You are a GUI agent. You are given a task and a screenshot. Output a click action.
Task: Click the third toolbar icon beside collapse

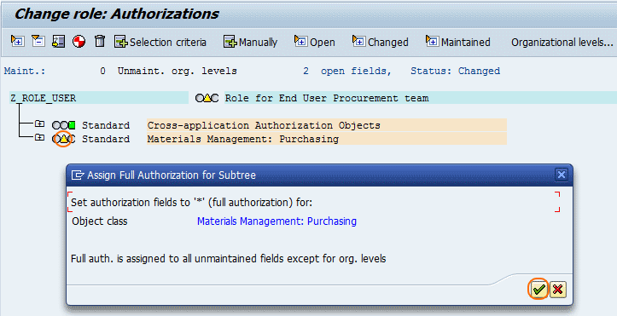(x=59, y=41)
